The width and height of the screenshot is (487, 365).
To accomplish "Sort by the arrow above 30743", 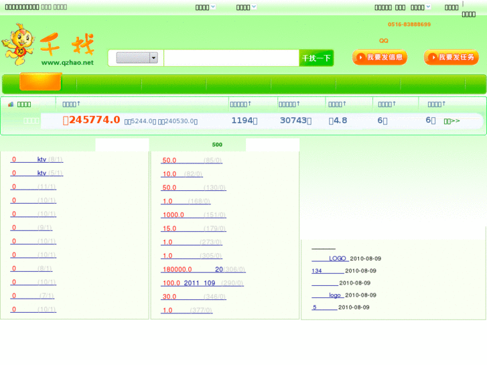I will coord(298,103).
